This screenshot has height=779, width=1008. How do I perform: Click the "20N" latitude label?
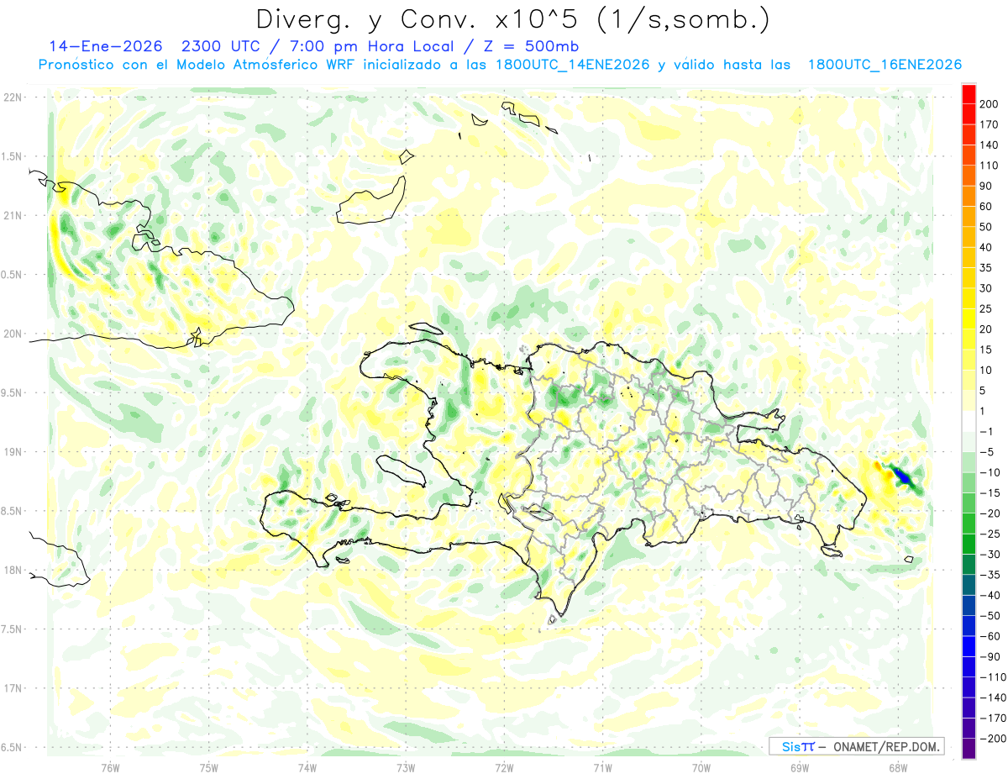[12, 334]
